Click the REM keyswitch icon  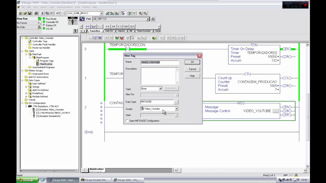click(x=73, y=21)
